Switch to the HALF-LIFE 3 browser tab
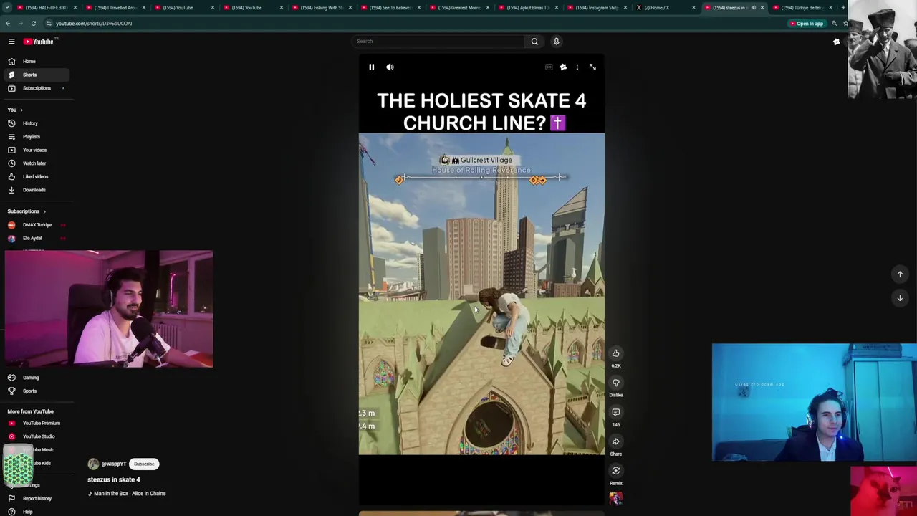This screenshot has height=516, width=917. (x=46, y=8)
